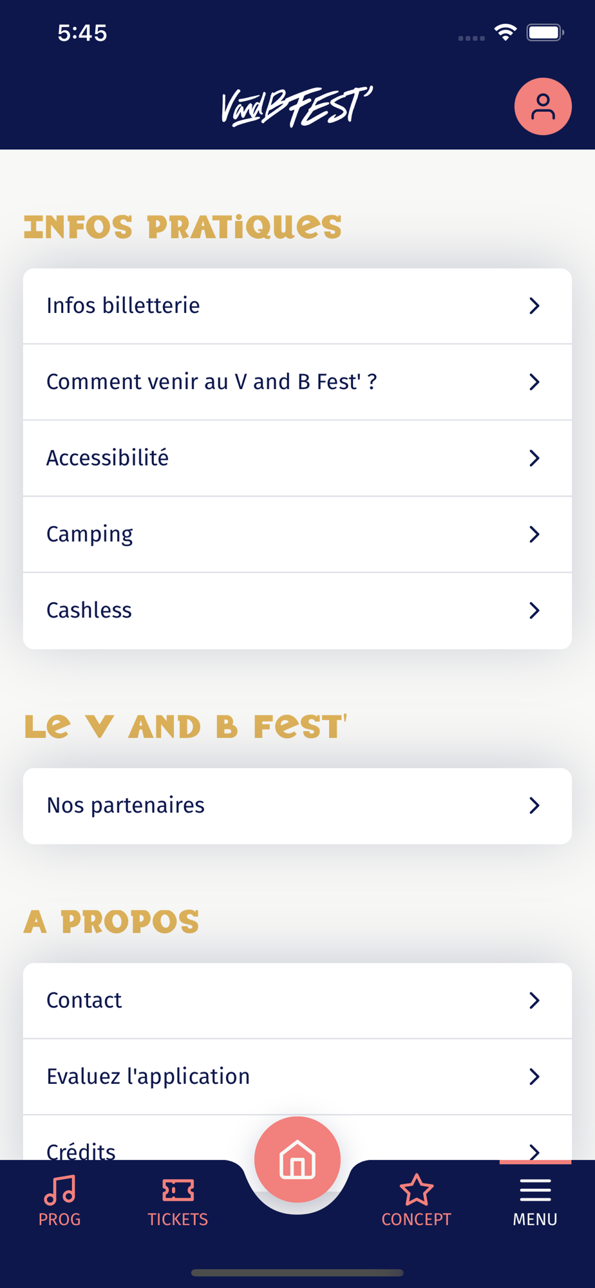This screenshot has height=1288, width=595.
Task: Open the user profile icon
Action: pos(543,106)
